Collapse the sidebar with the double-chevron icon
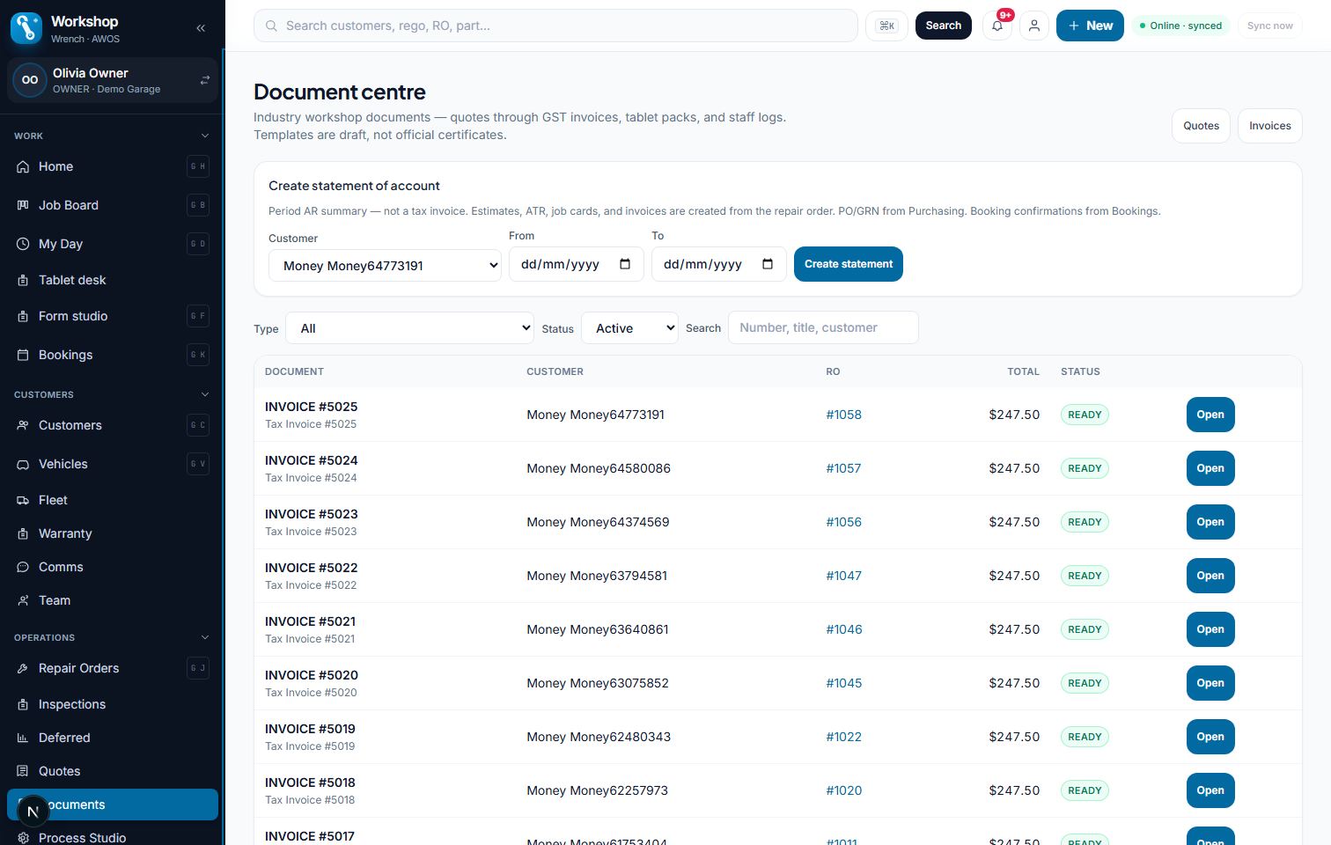Image resolution: width=1331 pixels, height=845 pixels. (201, 28)
